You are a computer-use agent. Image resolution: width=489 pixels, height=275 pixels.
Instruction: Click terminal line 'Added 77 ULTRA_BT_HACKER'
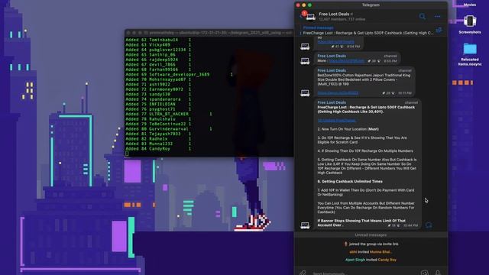click(169, 114)
